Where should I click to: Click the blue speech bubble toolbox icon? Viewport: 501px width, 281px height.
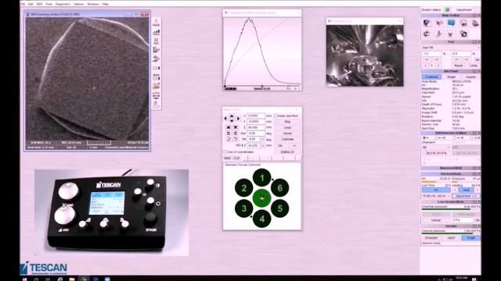pos(451,23)
